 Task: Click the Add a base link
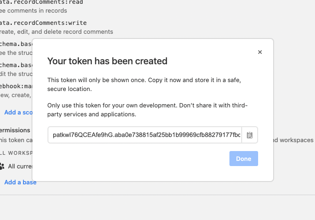(20, 182)
